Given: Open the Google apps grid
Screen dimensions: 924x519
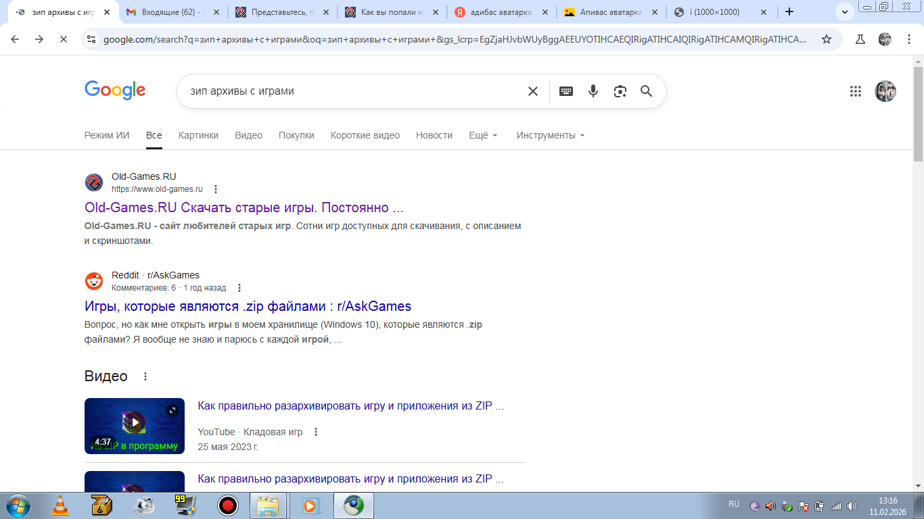Looking at the screenshot, I should pos(855,91).
